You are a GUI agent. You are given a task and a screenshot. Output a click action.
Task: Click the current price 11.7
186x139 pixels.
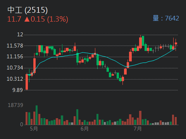(14, 19)
